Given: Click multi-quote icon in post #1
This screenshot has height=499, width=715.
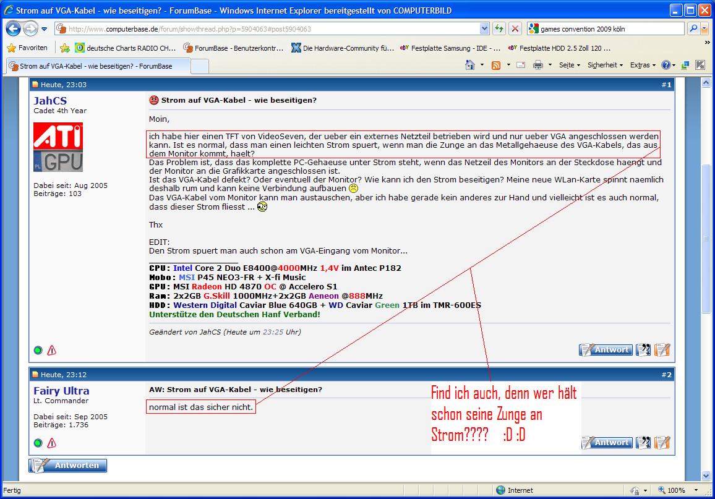Looking at the screenshot, I should [x=643, y=349].
